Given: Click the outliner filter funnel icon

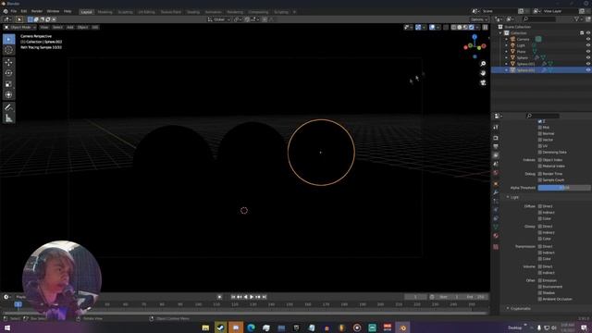Looking at the screenshot, I should coord(576,18).
